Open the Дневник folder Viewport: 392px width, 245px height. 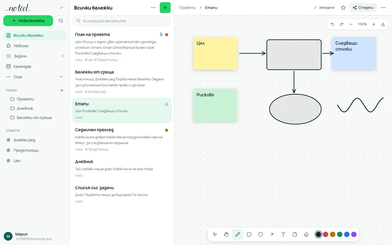35,108
